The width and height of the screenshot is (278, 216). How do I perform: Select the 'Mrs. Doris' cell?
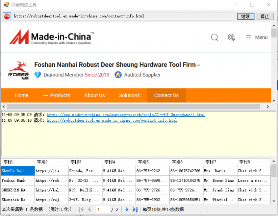pyautogui.click(x=220, y=171)
